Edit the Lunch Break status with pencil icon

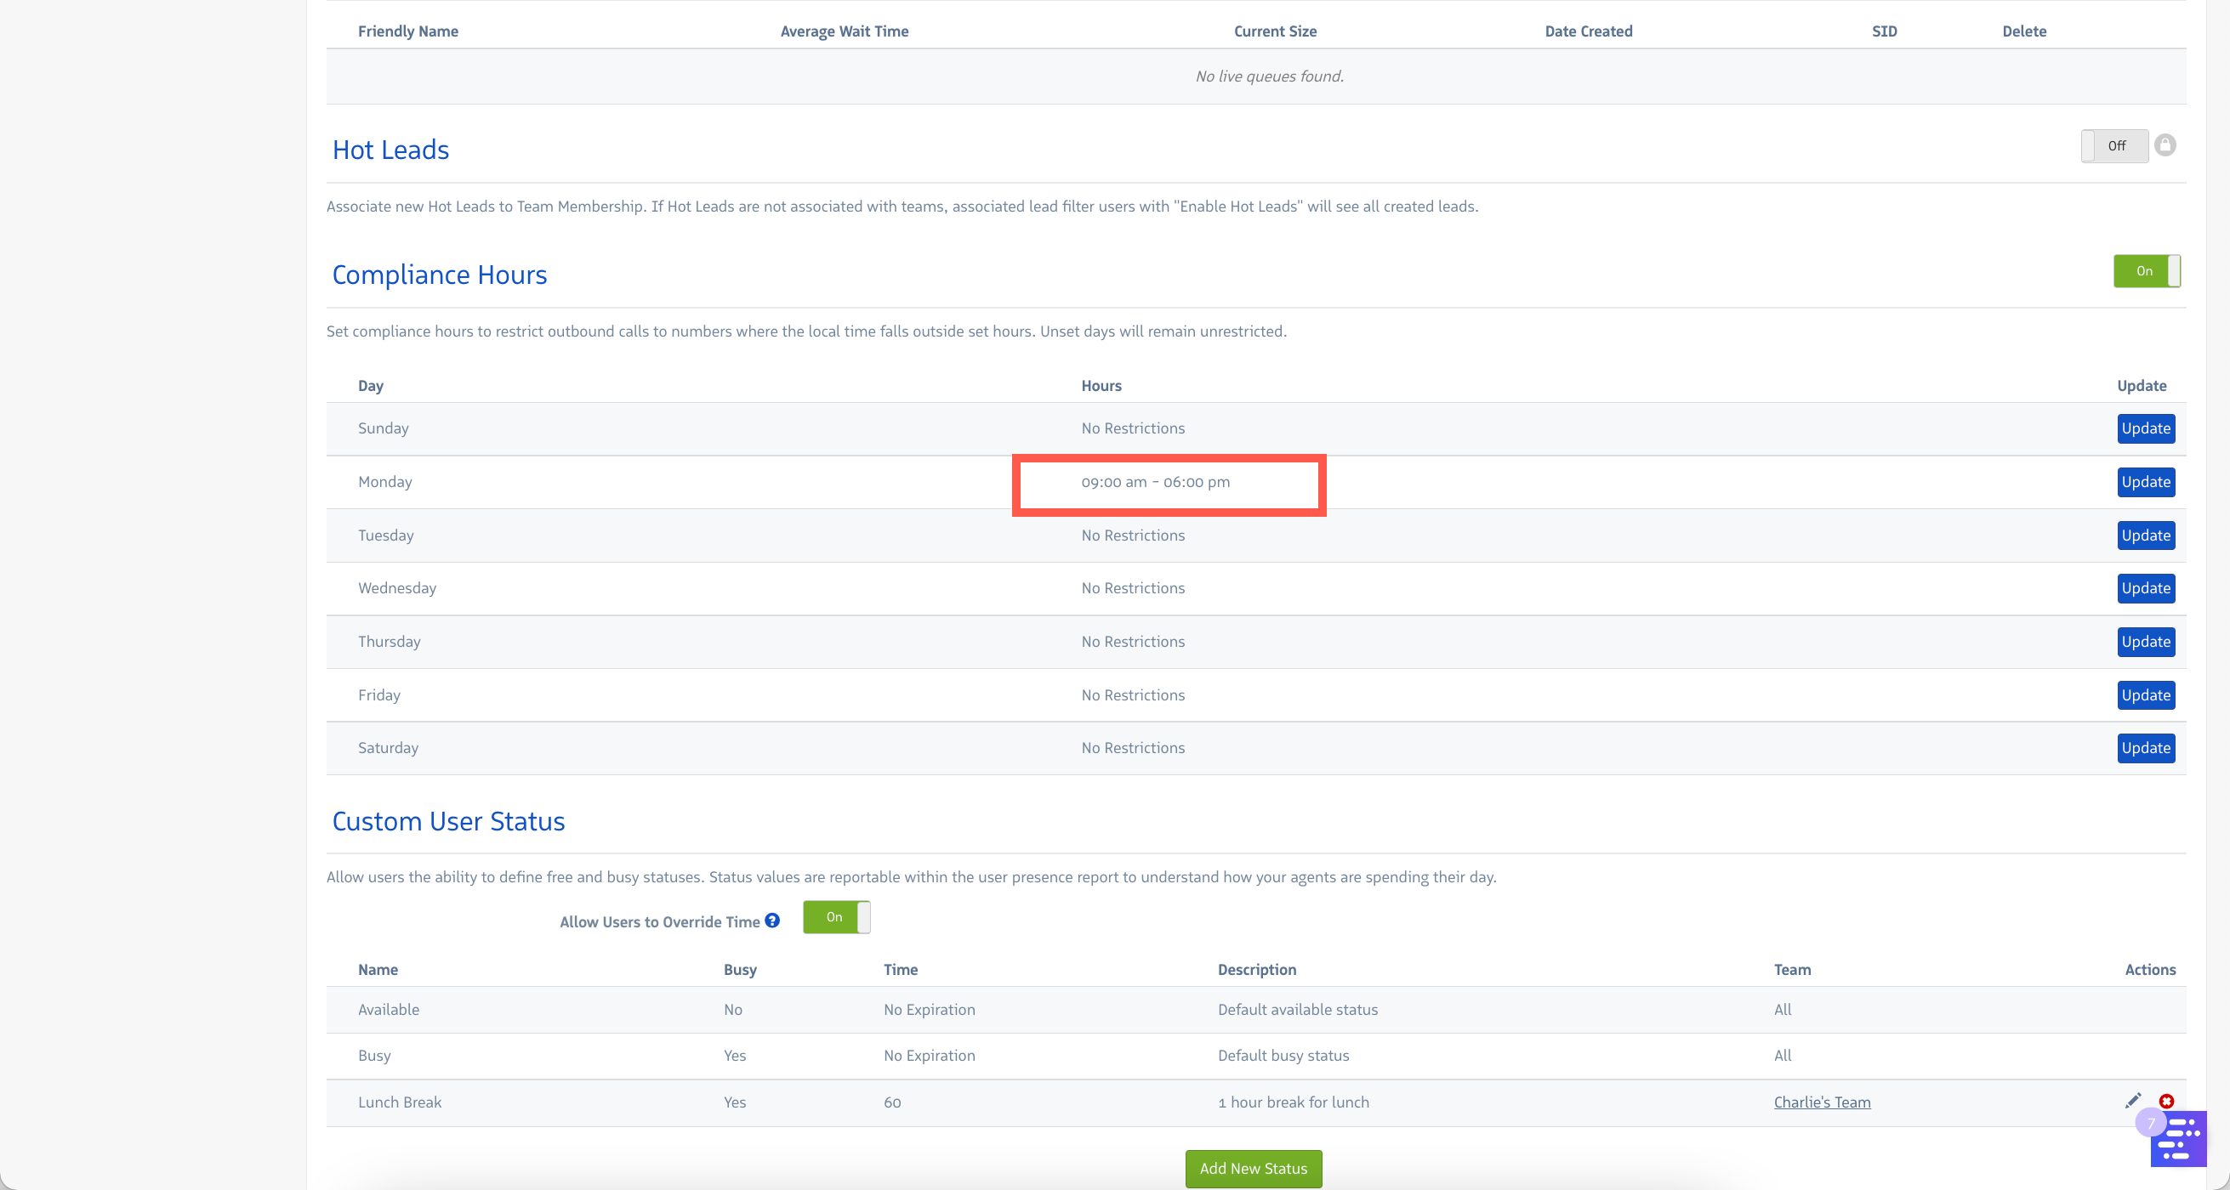(2133, 1101)
